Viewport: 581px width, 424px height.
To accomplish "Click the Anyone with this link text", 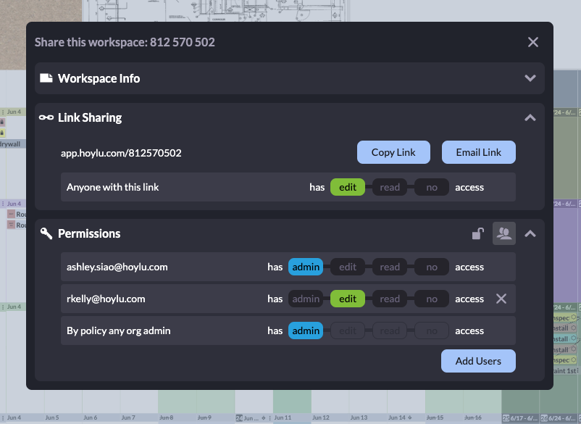I will point(112,187).
